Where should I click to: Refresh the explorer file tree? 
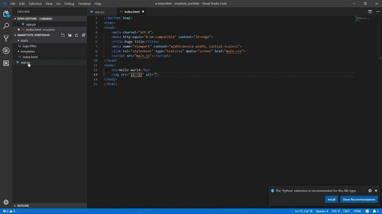click(x=76, y=35)
